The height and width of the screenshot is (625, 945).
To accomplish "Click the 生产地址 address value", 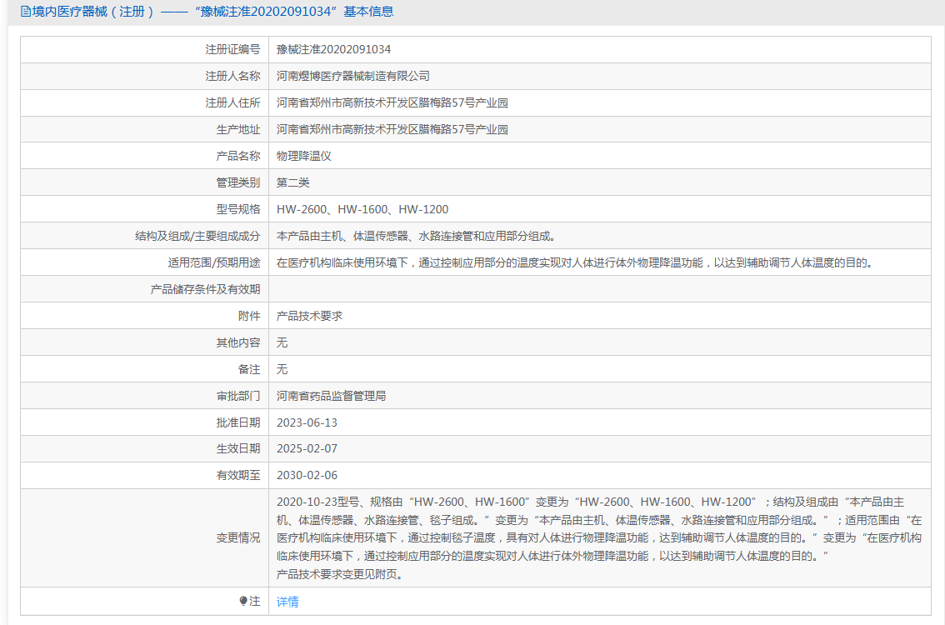I will (392, 129).
